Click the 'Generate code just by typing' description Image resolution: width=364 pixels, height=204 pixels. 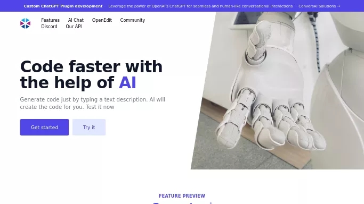[92, 103]
